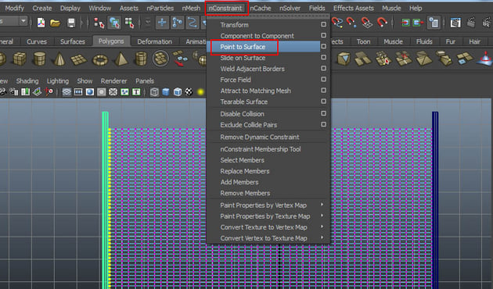Toggle textured checkered sphere display
The height and width of the screenshot is (289, 493).
189,91
